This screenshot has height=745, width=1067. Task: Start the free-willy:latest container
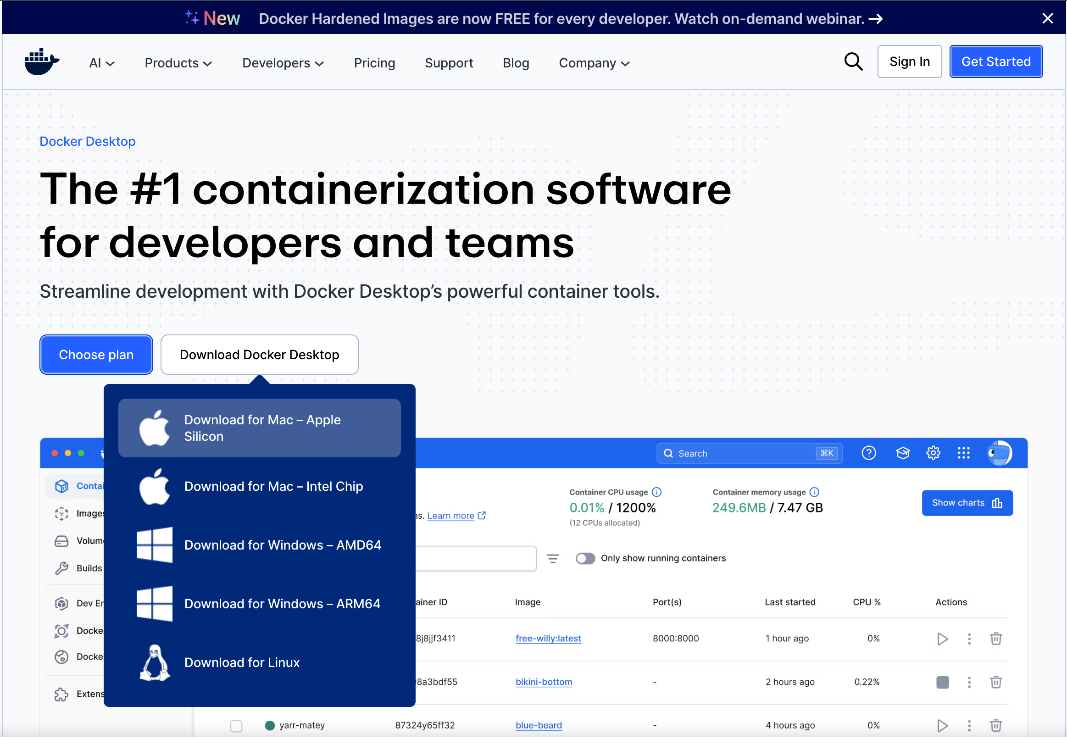(x=942, y=639)
